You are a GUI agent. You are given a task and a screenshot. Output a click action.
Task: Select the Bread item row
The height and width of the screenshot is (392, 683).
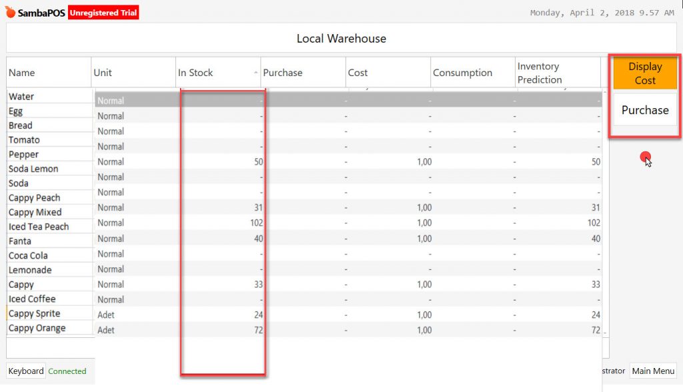(49, 125)
